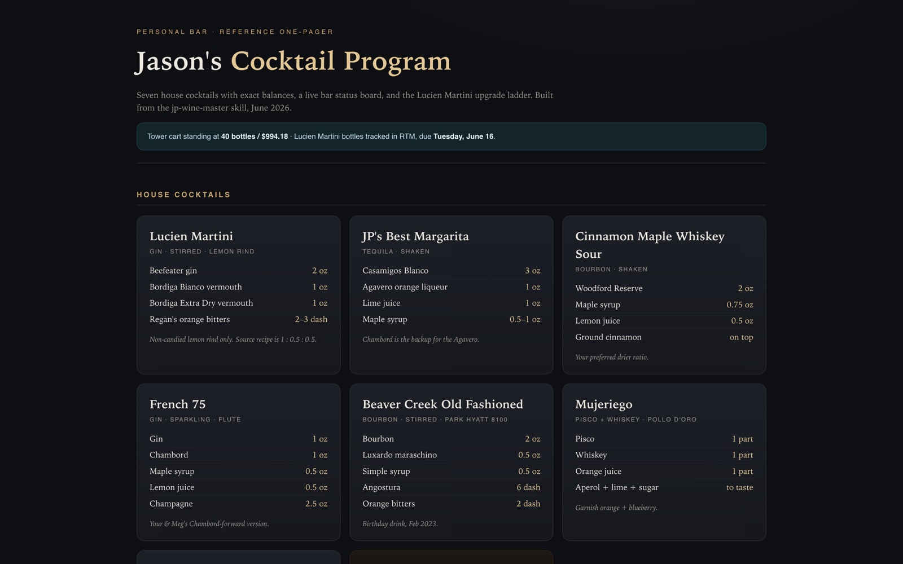Image resolution: width=903 pixels, height=564 pixels.
Task: Click Orange bitters in the Old Fashioned card
Action: 388,504
